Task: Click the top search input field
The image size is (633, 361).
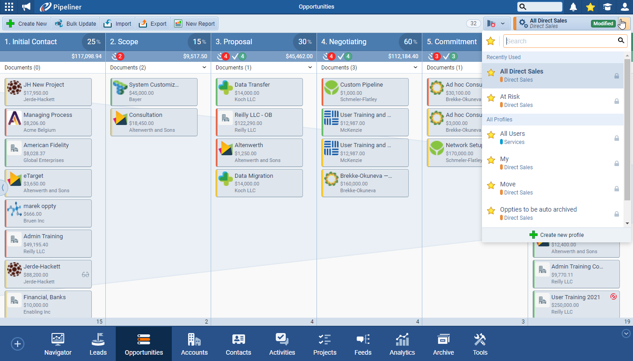Action: (540, 6)
